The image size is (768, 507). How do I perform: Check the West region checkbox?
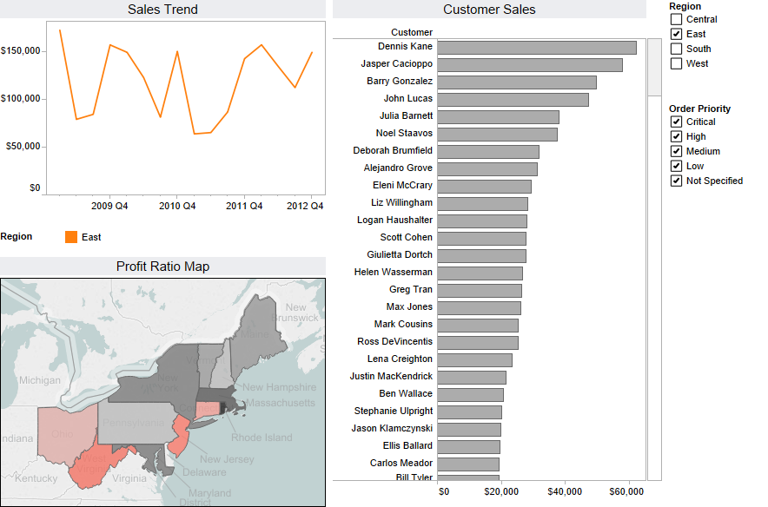point(676,63)
